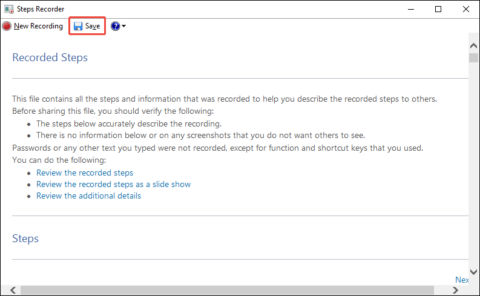Click the Next link at bottom right
Image resolution: width=480 pixels, height=296 pixels.
click(x=462, y=280)
